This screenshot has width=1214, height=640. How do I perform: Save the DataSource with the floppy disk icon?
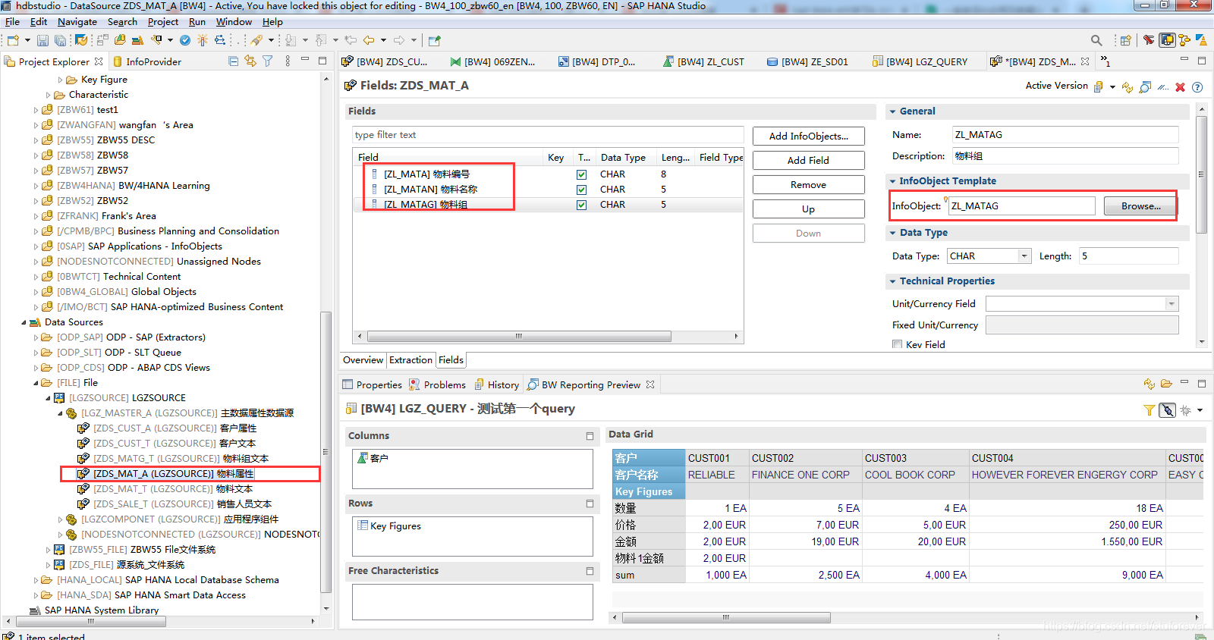click(42, 40)
